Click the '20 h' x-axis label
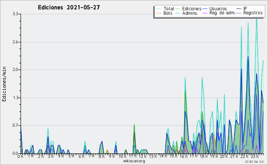 pyautogui.click(x=223, y=157)
